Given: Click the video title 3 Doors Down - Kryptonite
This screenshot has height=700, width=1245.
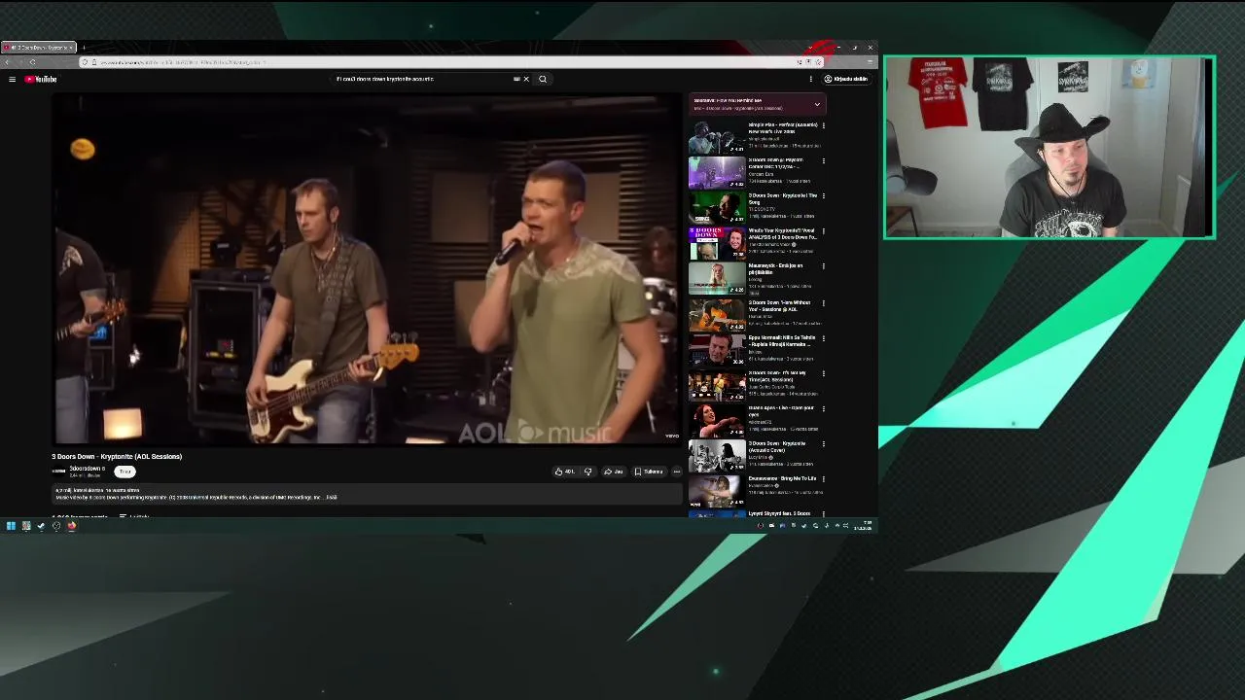Looking at the screenshot, I should [117, 456].
